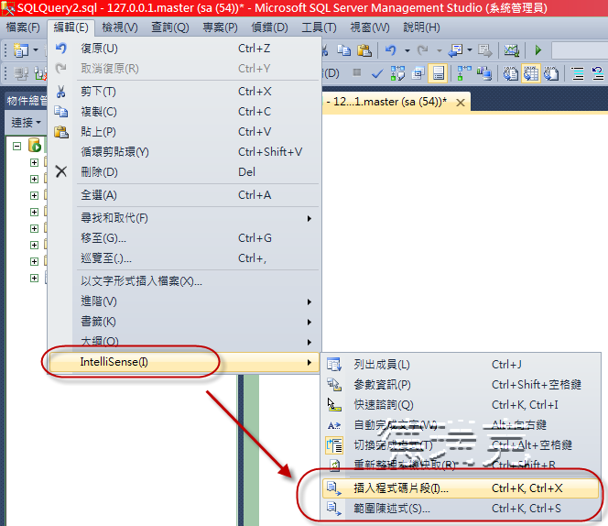The width and height of the screenshot is (608, 526).
Task: Click the scissors Cut icon in menu
Action: point(60,92)
